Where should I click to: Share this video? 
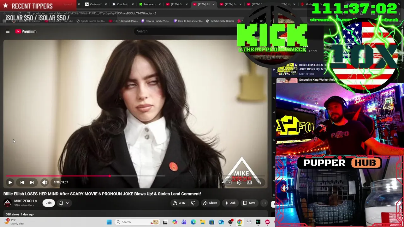click(x=210, y=203)
